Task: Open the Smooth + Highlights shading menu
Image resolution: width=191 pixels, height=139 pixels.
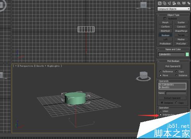Action: (48, 66)
